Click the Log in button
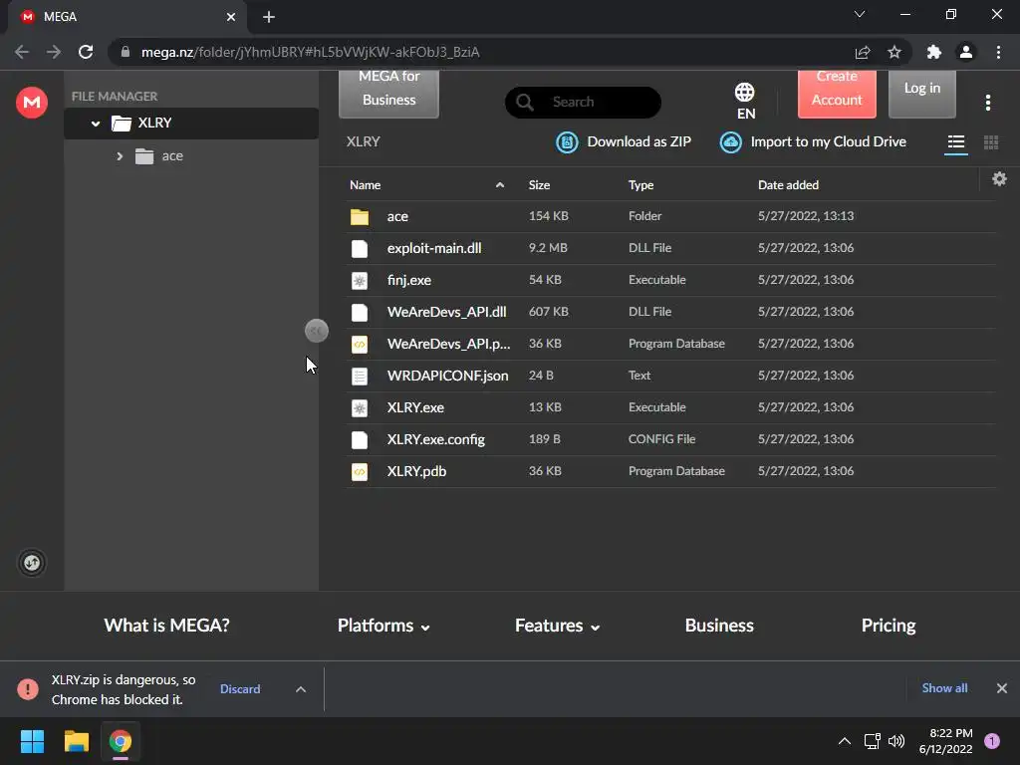 921,93
